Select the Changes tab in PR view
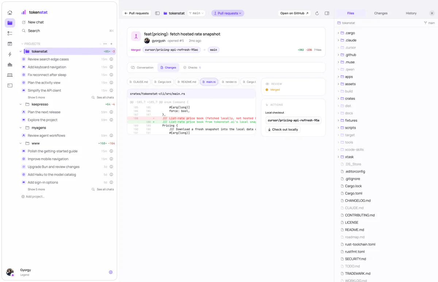Screen dimensions: 438x282 (168, 68)
